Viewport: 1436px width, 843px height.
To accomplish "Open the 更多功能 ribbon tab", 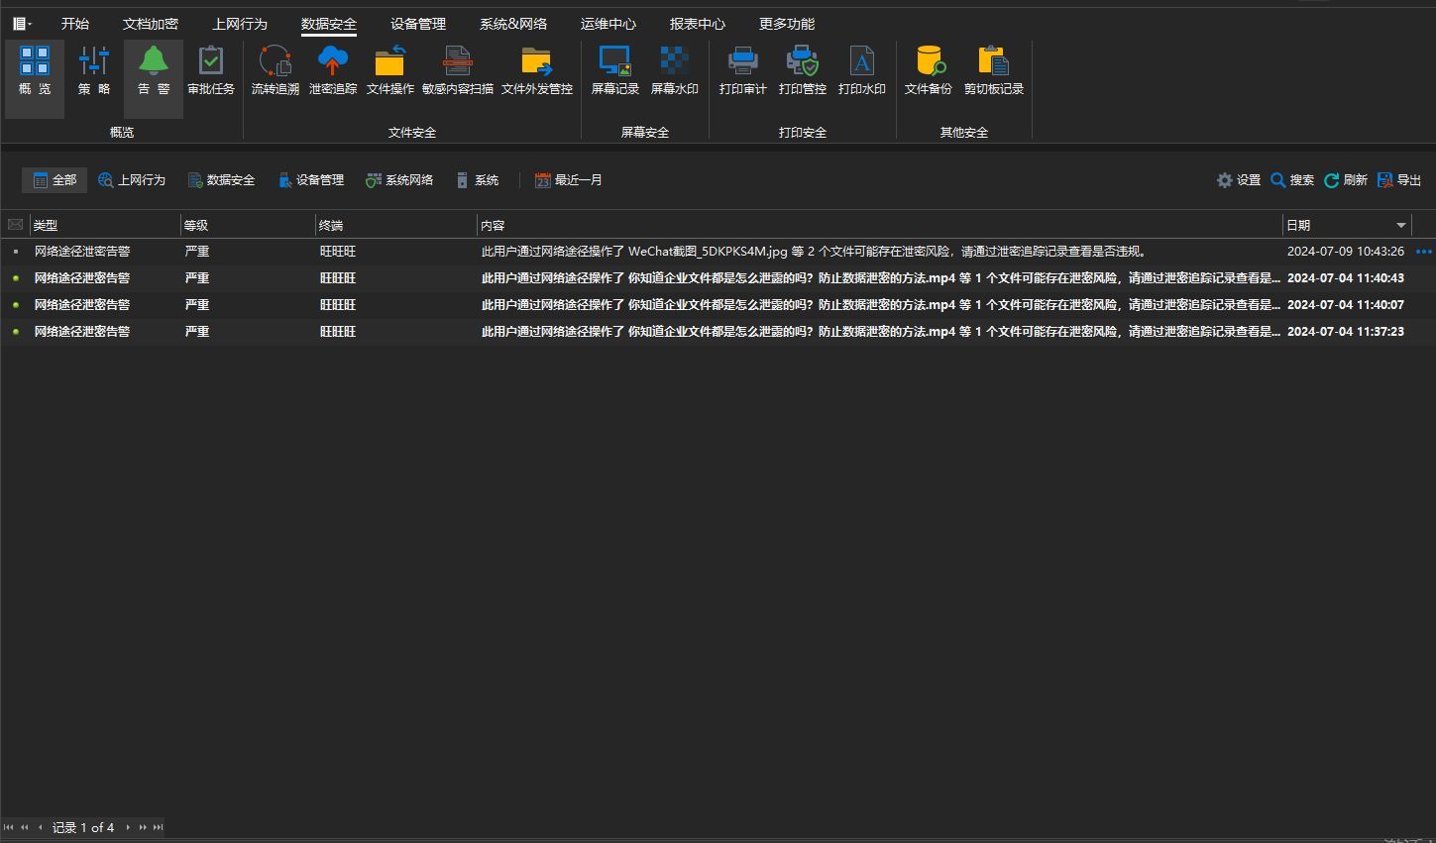I will [787, 24].
